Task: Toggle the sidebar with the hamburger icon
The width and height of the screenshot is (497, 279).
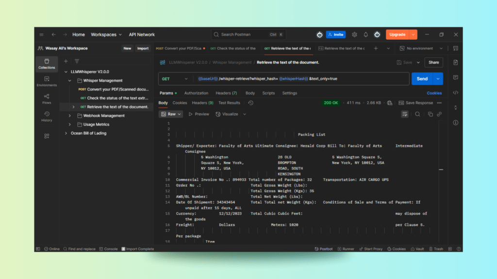Action: click(41, 35)
